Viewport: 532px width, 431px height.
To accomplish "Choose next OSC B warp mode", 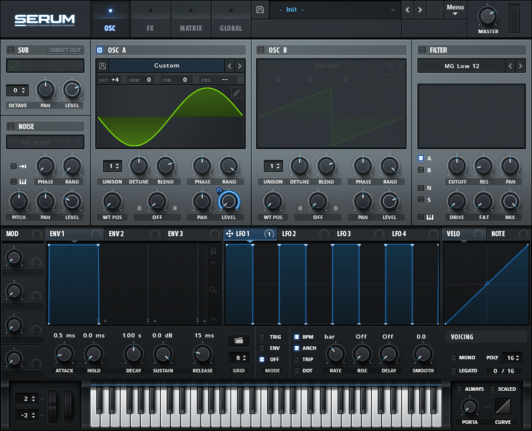I will coord(336,208).
